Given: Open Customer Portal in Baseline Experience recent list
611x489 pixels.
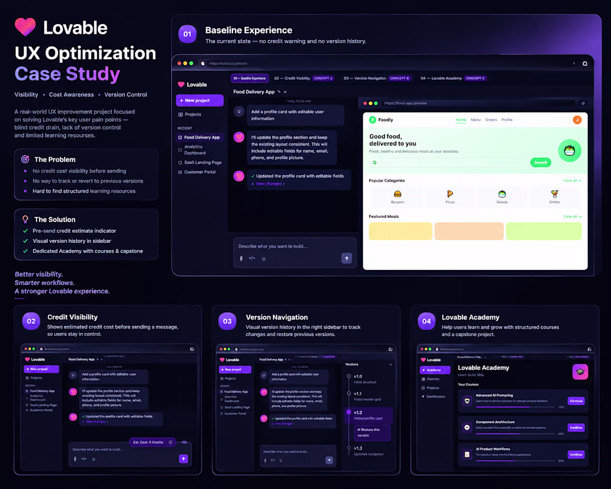Looking at the screenshot, I should tap(197, 172).
